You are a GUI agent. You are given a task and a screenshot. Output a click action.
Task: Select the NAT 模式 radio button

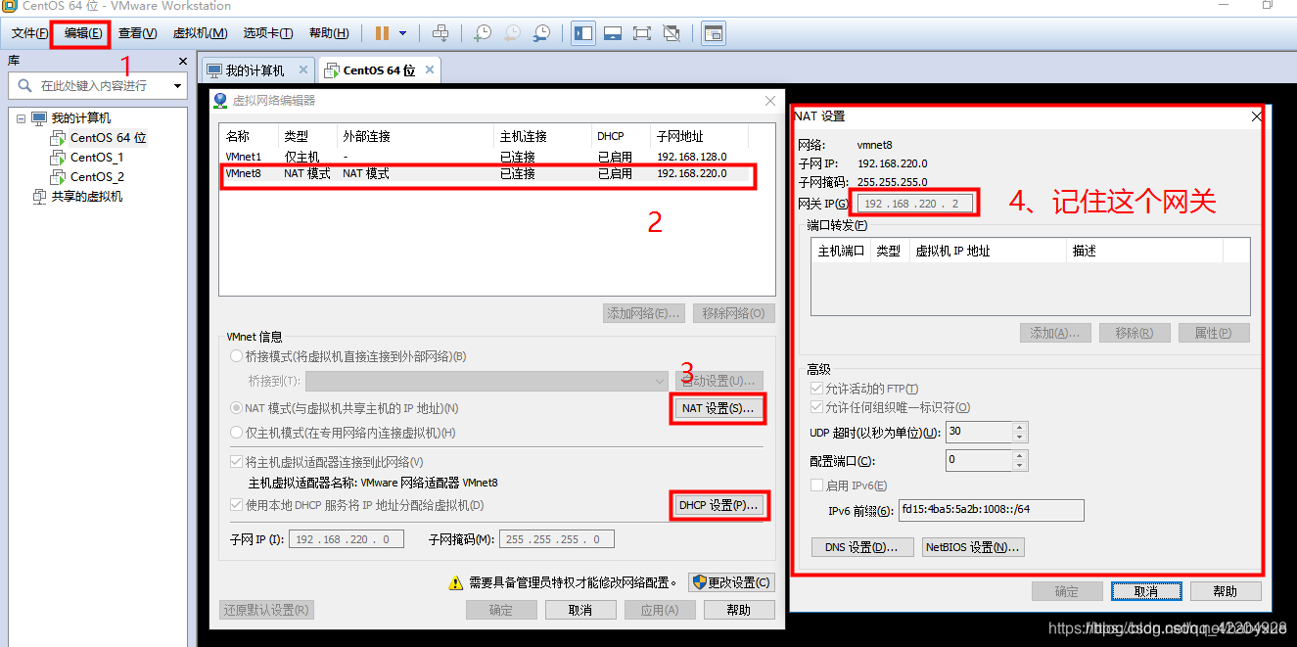pyautogui.click(x=235, y=408)
